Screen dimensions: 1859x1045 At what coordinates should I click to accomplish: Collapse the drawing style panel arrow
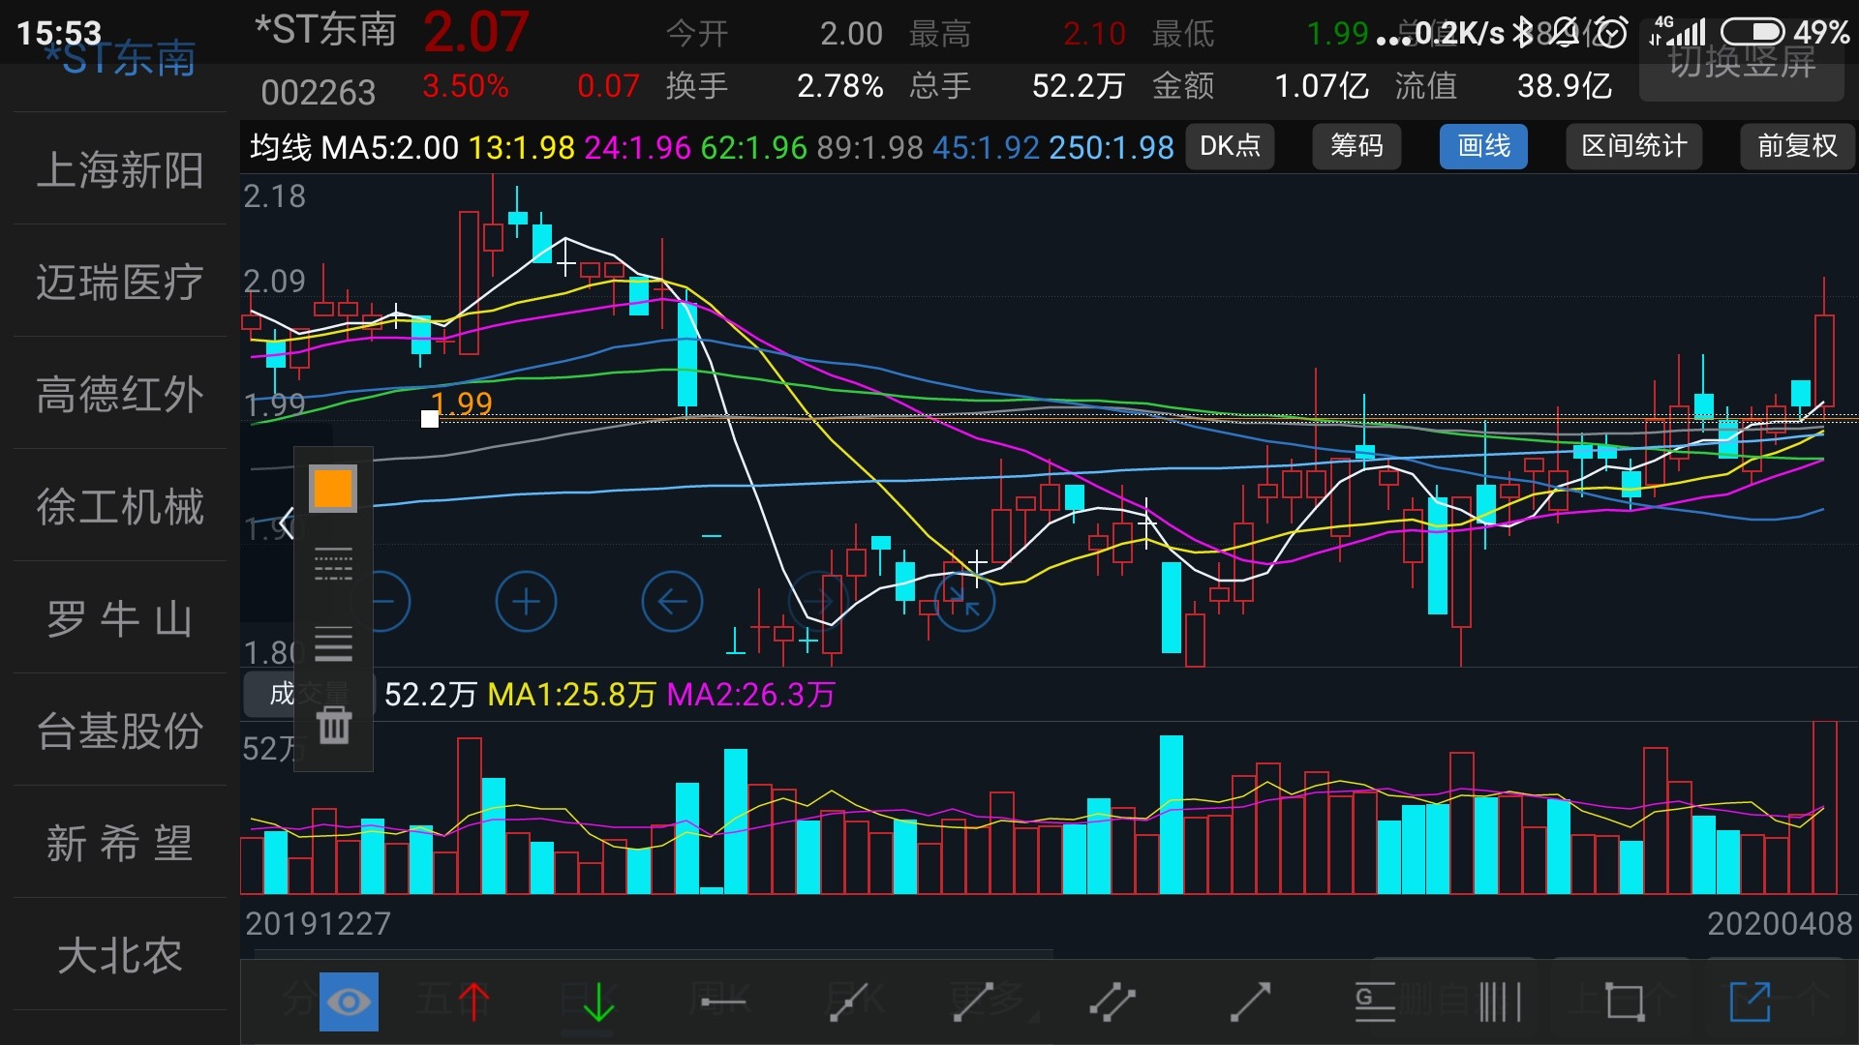(x=285, y=524)
